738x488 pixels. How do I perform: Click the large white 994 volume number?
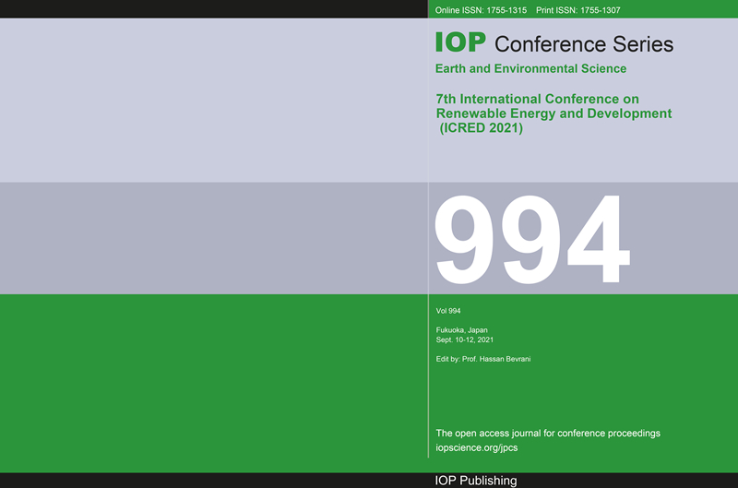pos(532,242)
